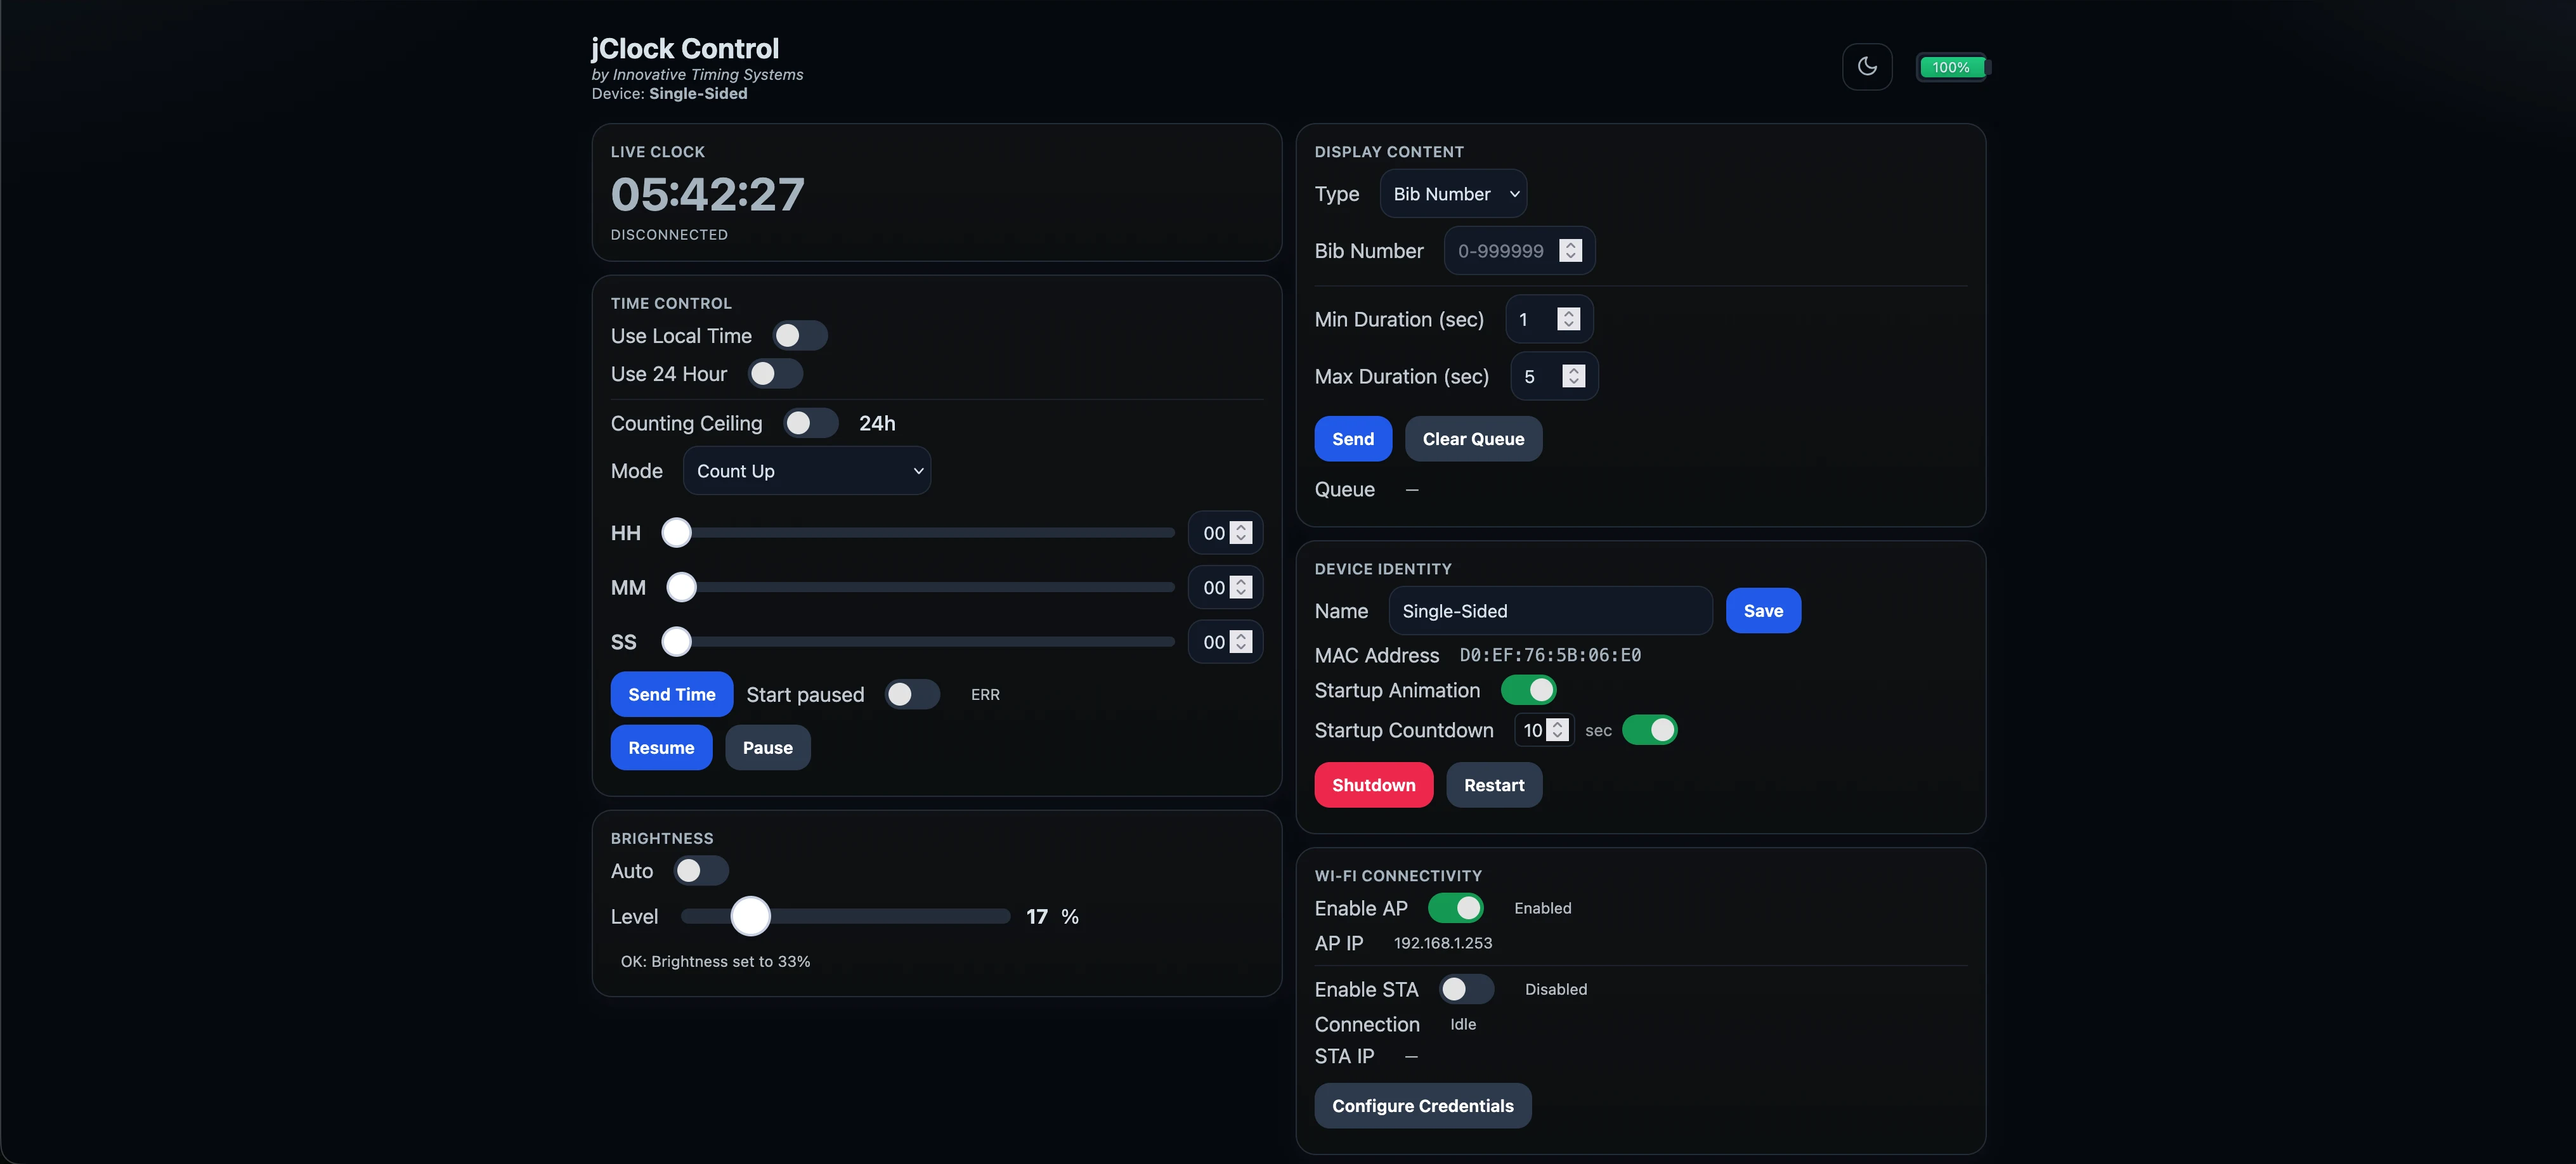Click the MAC address D0:EF:76:5B:06:E0
Viewport: 2576px width, 1164px height.
pos(1550,655)
